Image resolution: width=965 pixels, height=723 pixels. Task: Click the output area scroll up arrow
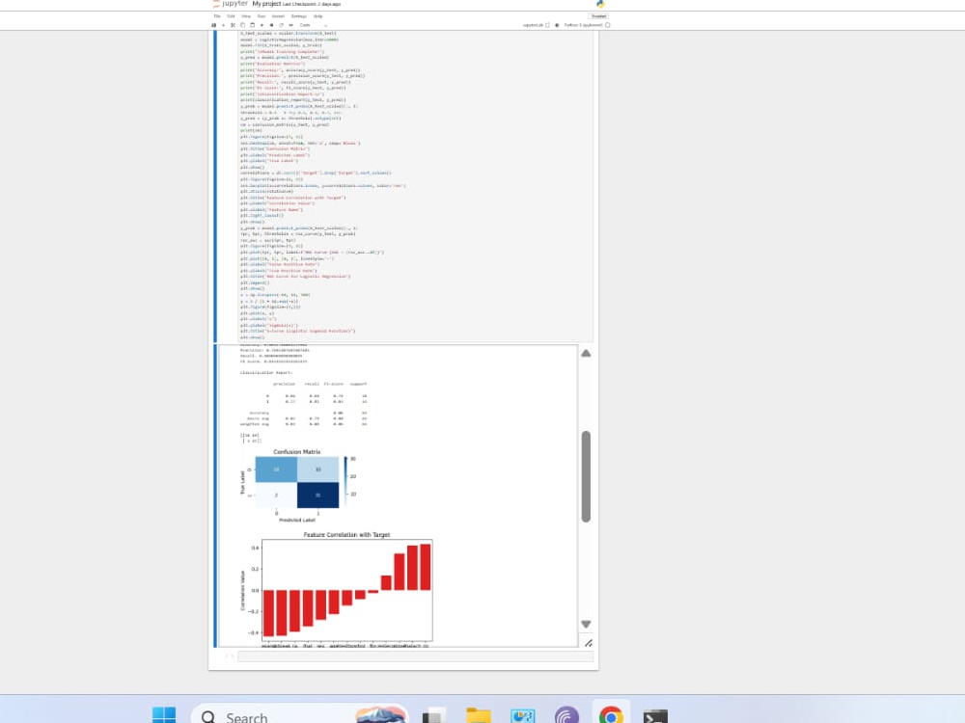(586, 354)
